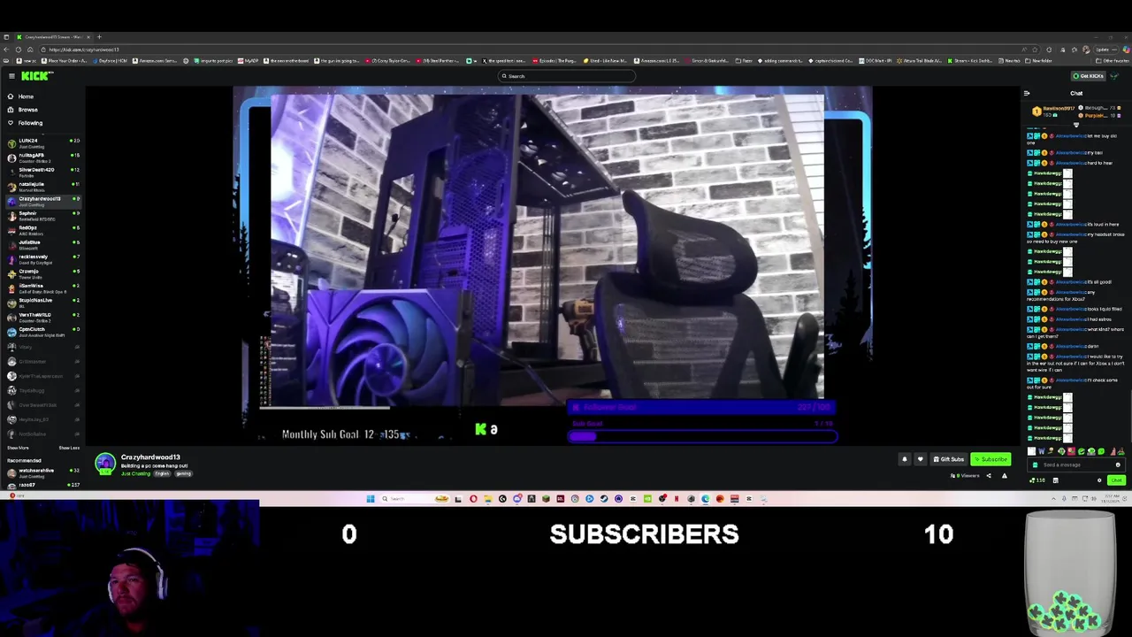Open recommended channel watchsarahlive
Image resolution: width=1132 pixels, height=637 pixels.
[x=42, y=472]
